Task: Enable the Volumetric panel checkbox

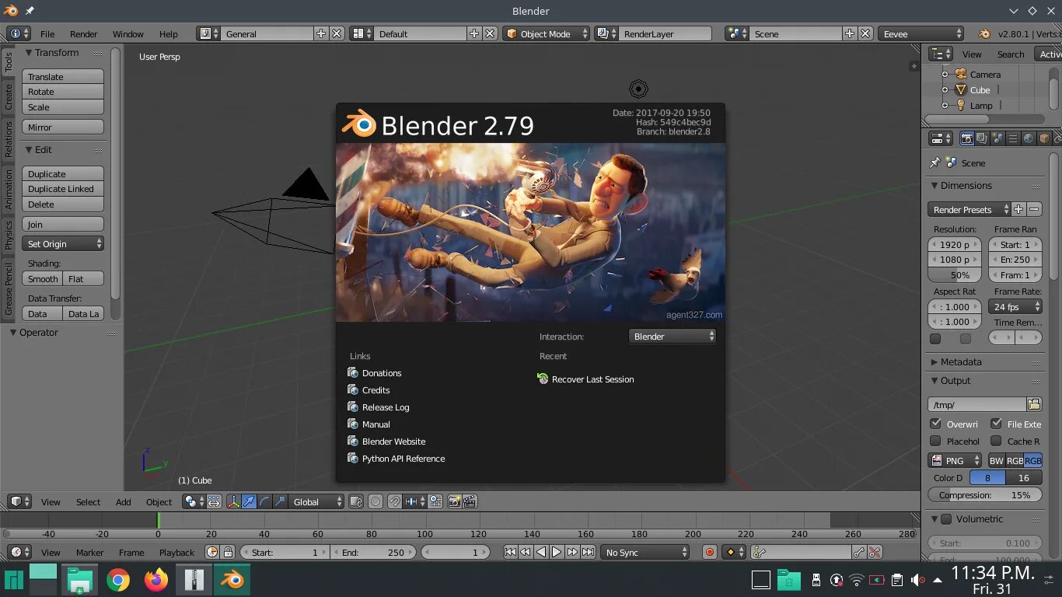Action: [x=946, y=518]
